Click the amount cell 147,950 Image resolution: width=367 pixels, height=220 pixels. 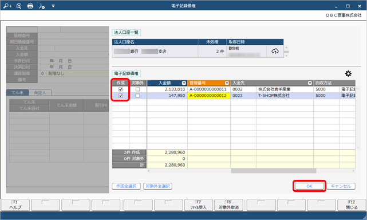click(x=167, y=96)
